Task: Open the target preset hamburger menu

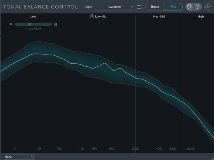Action: 139,7
